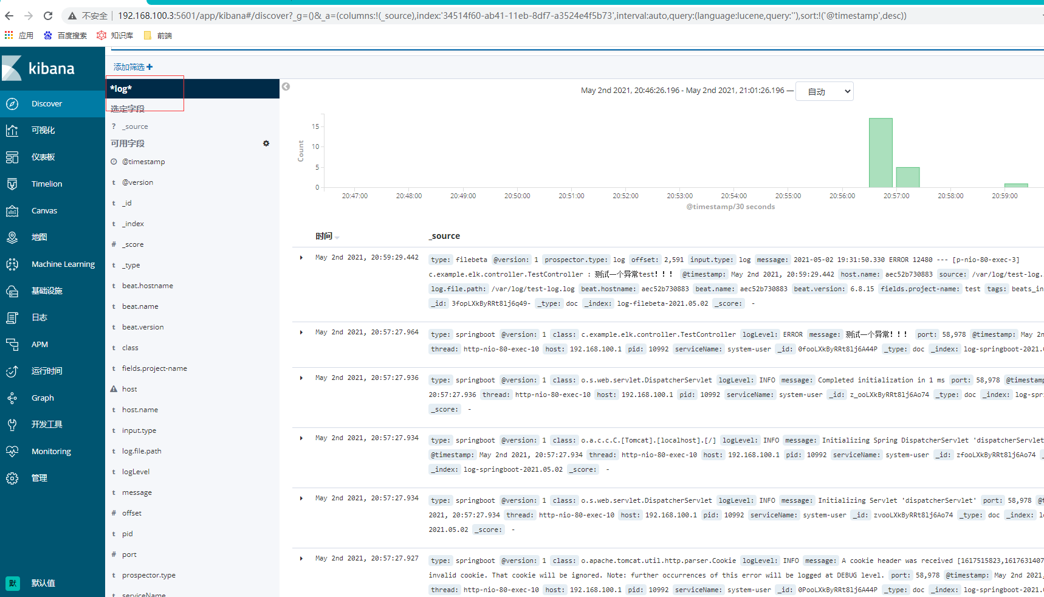Screen dimensions: 1044x597
Task: Expand log row at 20:57:27.927
Action: pyautogui.click(x=301, y=559)
